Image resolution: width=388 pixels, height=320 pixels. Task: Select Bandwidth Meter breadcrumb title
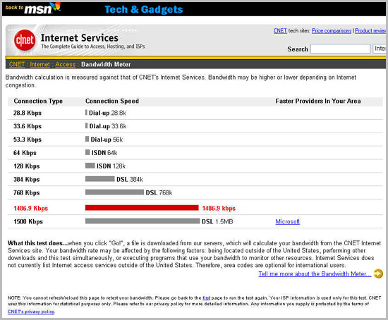point(106,64)
